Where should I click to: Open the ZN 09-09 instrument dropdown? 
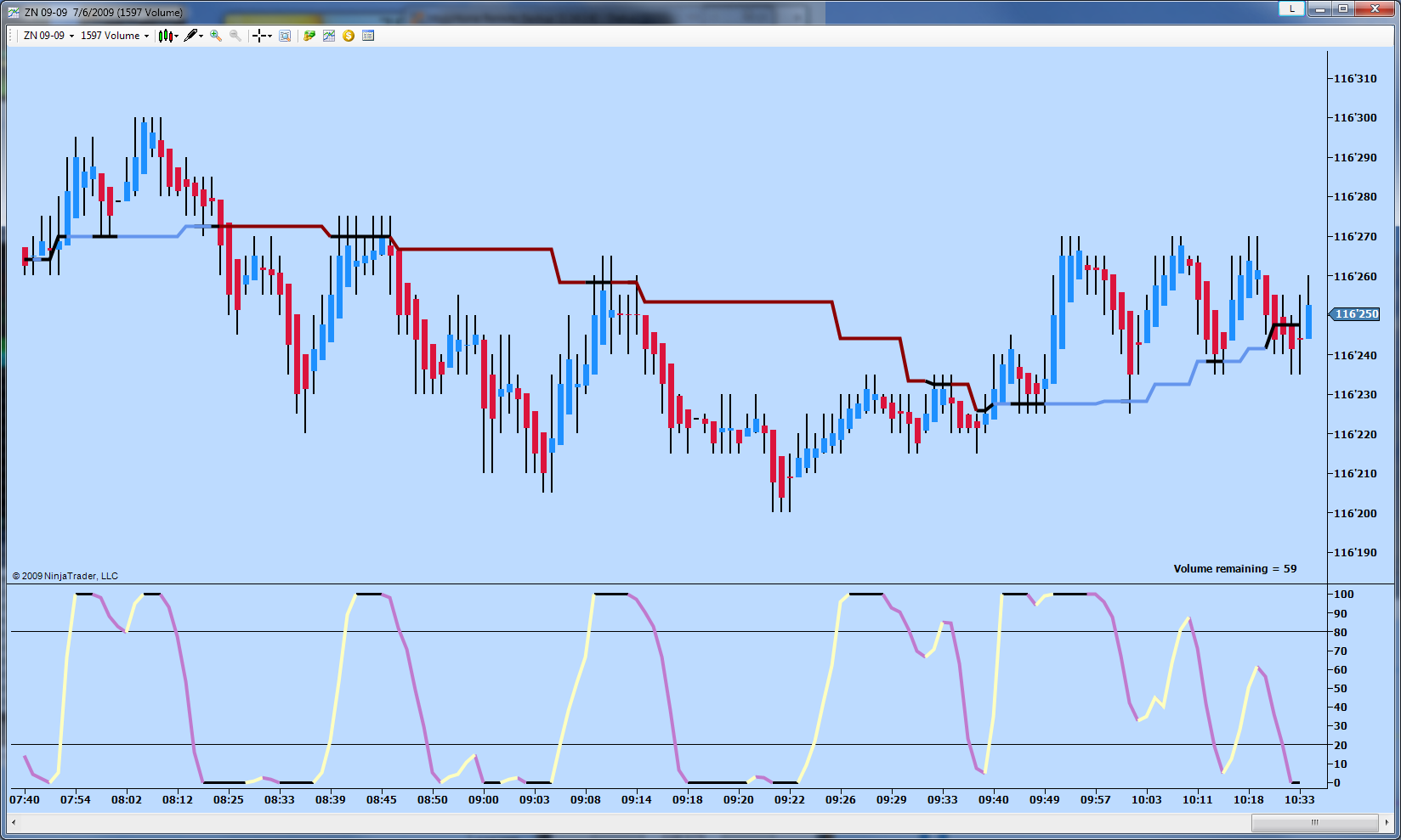pyautogui.click(x=48, y=36)
